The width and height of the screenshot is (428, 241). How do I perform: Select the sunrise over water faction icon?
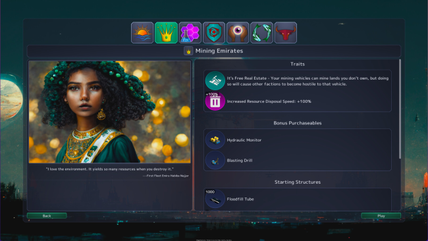(142, 33)
